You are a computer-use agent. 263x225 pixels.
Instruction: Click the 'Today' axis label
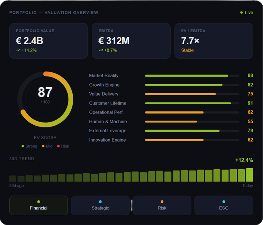pyautogui.click(x=247, y=186)
